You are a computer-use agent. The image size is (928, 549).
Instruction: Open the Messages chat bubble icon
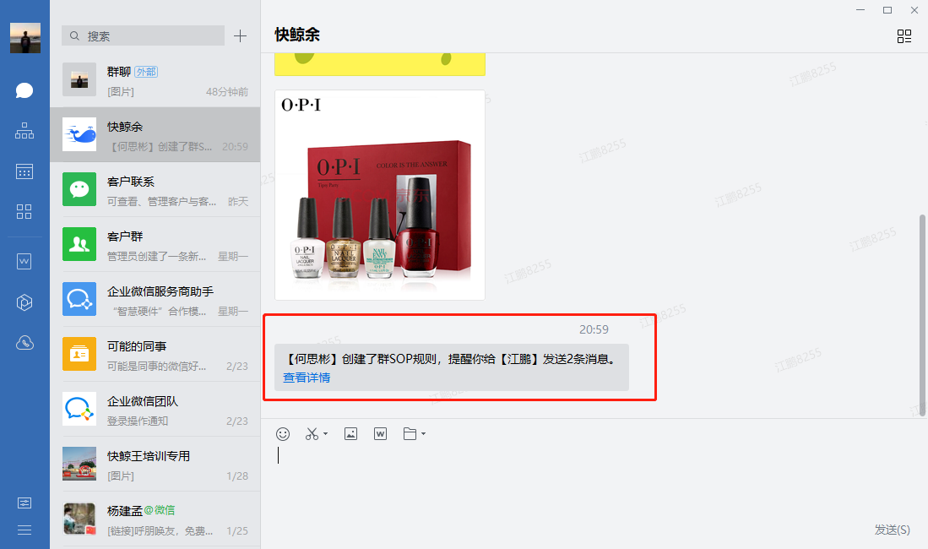(24, 90)
